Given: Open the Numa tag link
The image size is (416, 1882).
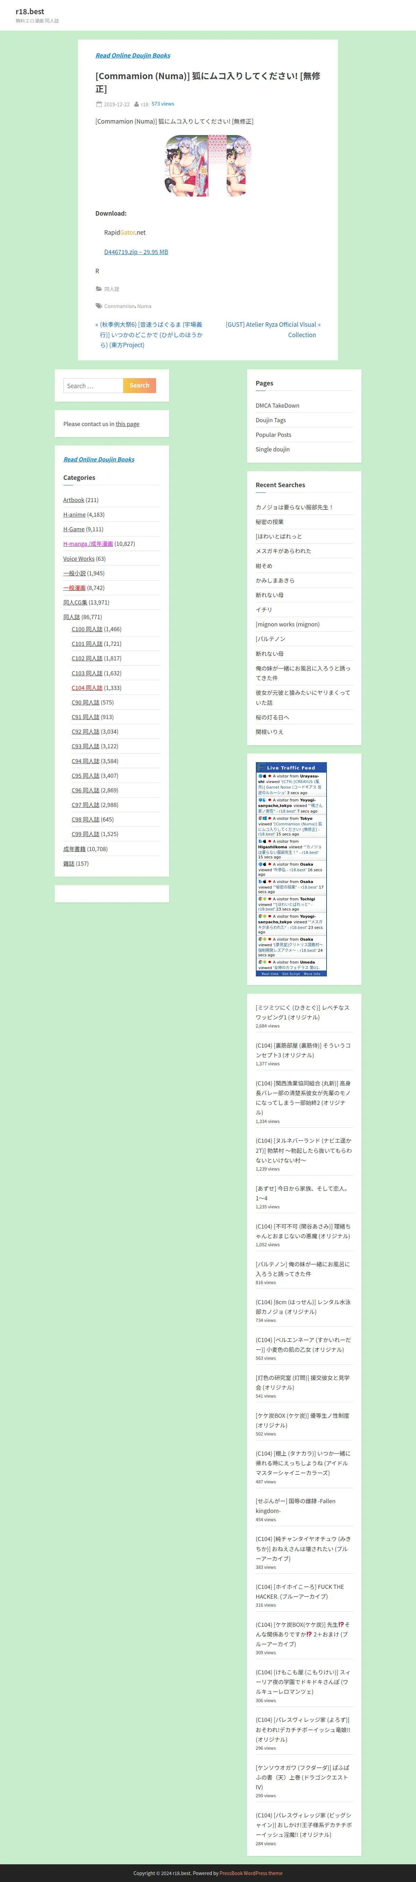Looking at the screenshot, I should pyautogui.click(x=145, y=306).
